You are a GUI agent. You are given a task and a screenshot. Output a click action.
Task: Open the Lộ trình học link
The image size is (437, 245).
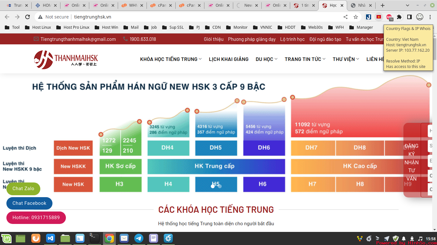click(x=292, y=39)
